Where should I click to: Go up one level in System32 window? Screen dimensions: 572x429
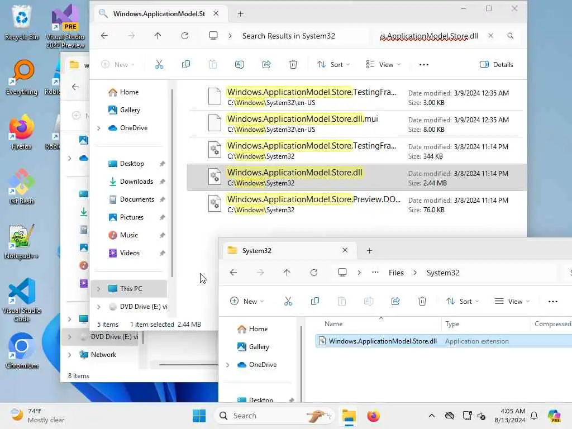coord(287,273)
